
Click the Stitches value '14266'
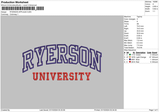(155, 2)
